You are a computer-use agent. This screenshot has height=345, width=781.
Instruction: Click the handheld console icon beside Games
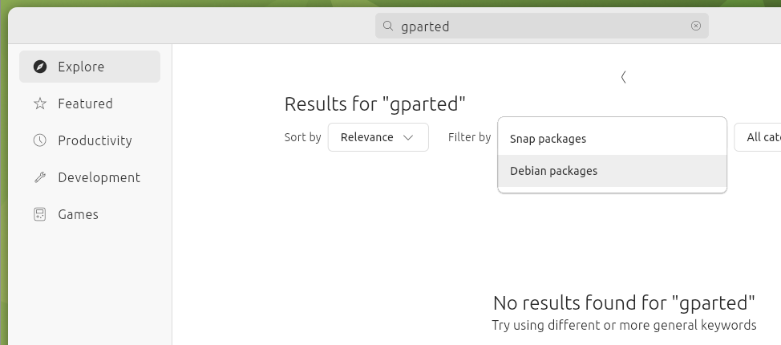click(x=40, y=214)
